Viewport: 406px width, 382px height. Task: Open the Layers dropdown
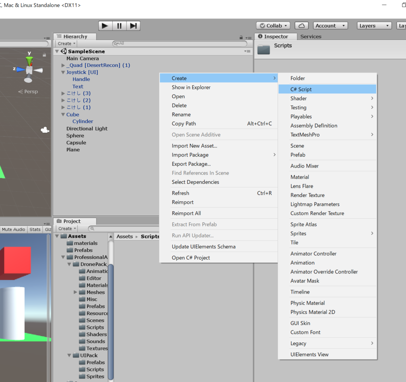click(x=374, y=26)
